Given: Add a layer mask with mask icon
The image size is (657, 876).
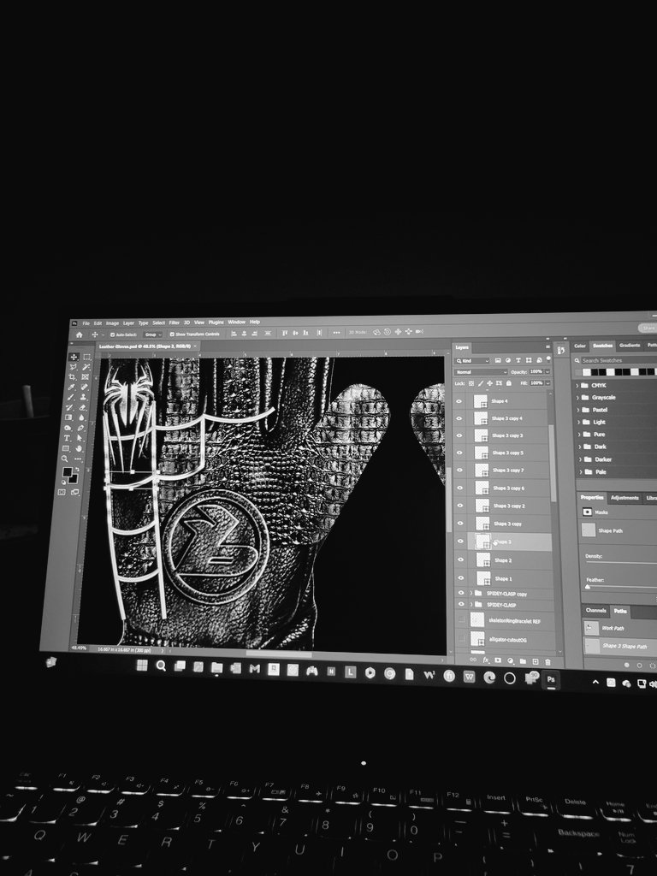Looking at the screenshot, I should pos(498,660).
